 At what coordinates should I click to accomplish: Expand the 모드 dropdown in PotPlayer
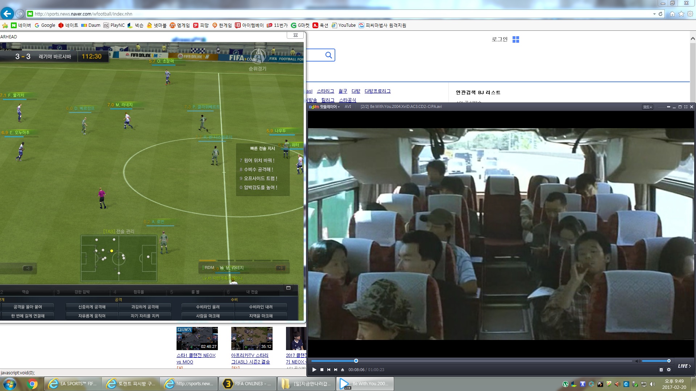pos(647,107)
